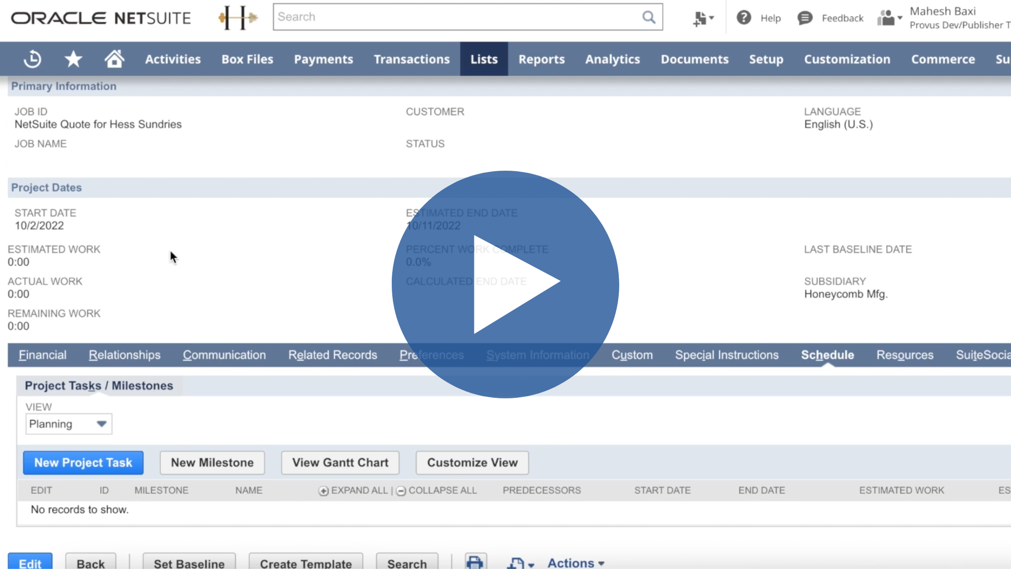Click the favorites star icon
The image size is (1011, 569).
[x=73, y=58]
